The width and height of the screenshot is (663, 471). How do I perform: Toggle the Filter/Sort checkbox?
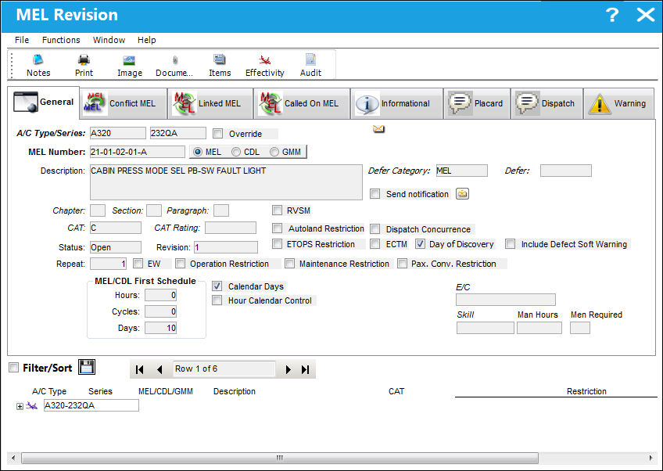tap(14, 367)
